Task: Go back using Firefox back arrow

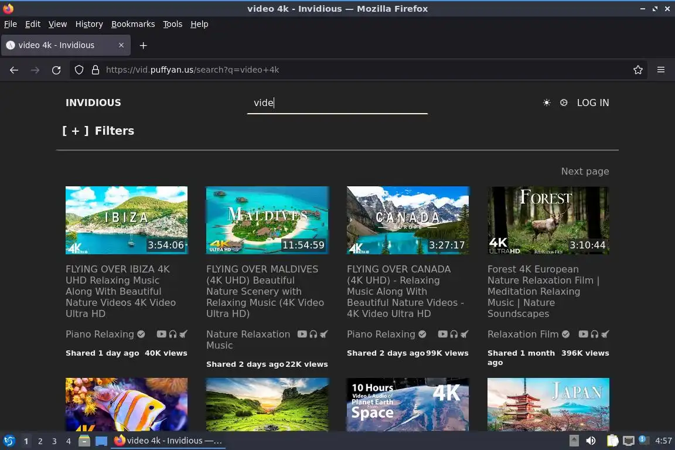Action: pos(14,70)
